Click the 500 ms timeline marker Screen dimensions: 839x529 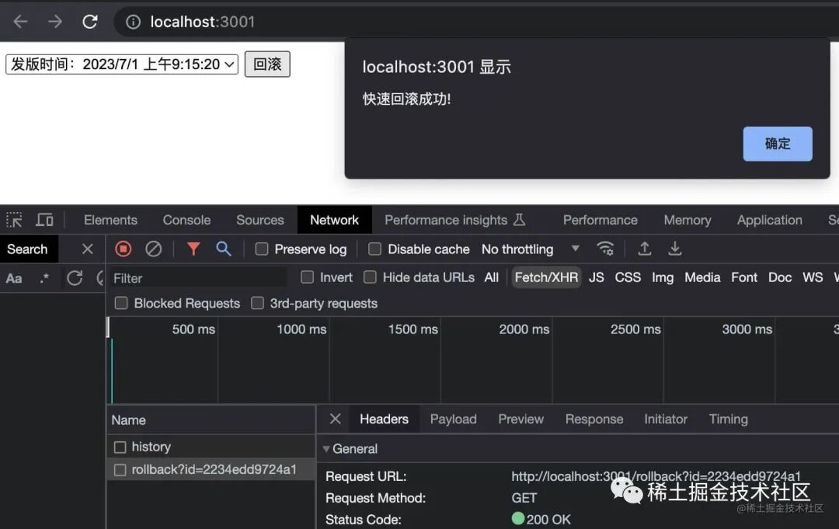pyautogui.click(x=193, y=329)
